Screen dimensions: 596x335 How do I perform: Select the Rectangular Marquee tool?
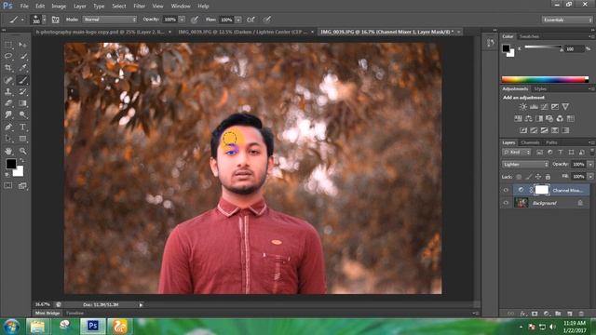(8, 45)
